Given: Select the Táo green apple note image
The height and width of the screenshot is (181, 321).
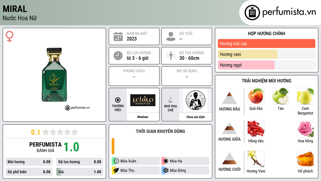Looking at the screenshot, I should [x=281, y=96].
